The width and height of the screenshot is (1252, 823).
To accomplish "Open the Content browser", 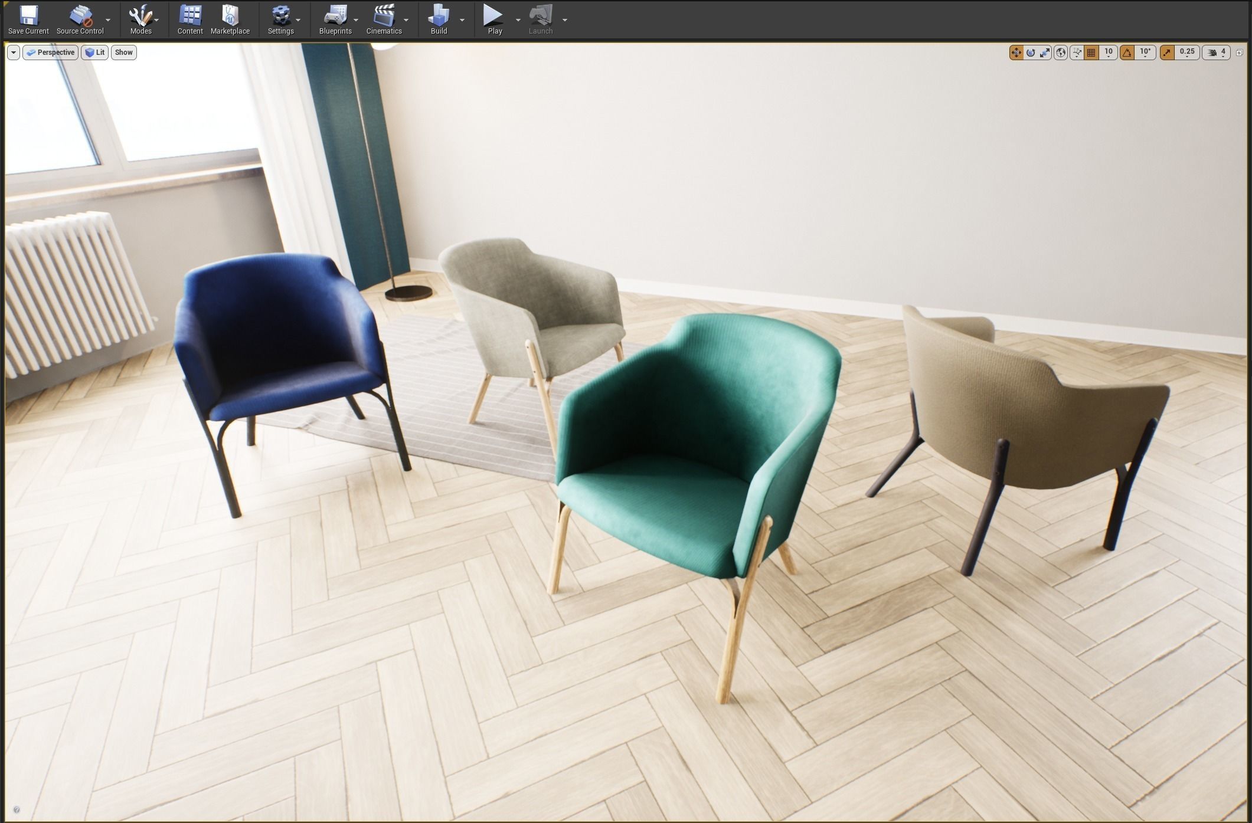I will point(190,19).
